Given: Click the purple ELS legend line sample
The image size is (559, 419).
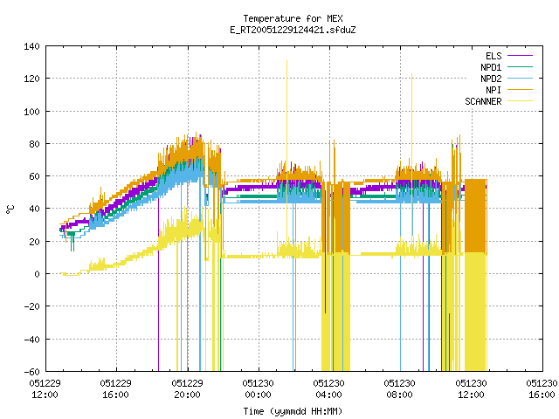Looking at the screenshot, I should (x=520, y=56).
